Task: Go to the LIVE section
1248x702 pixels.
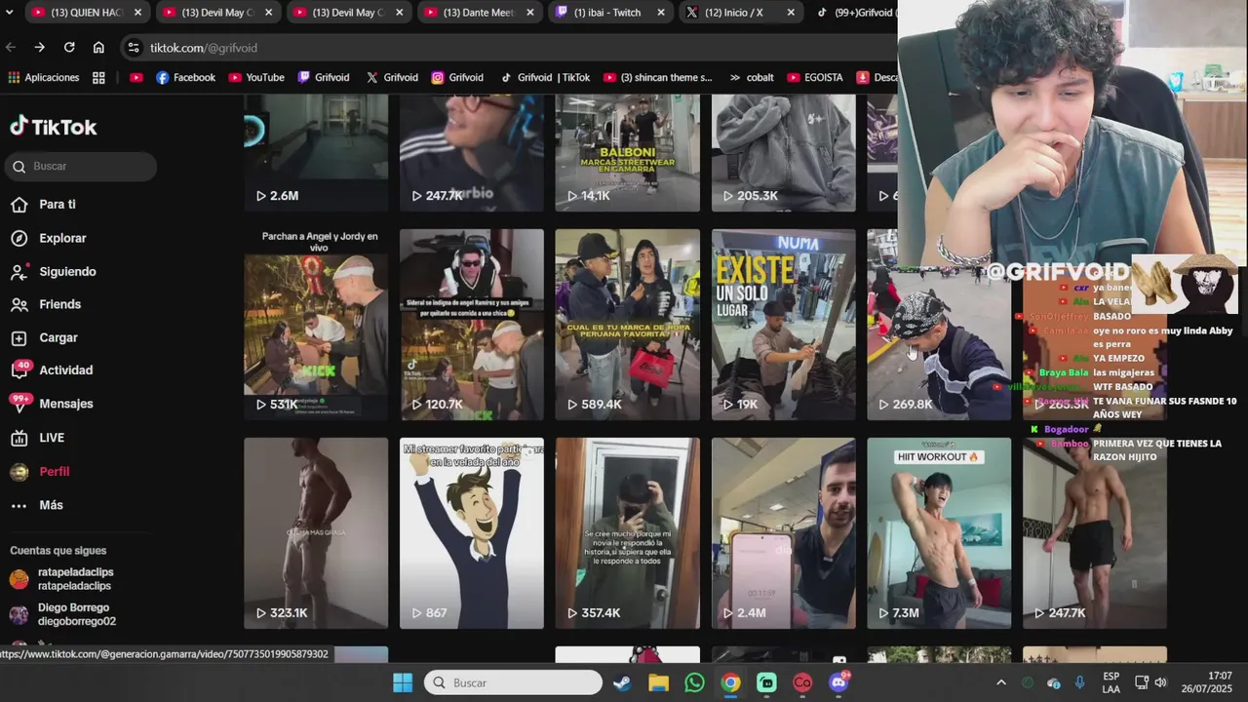Action: [x=37, y=438]
